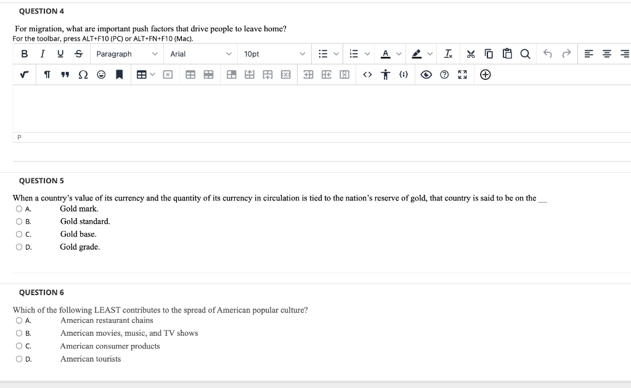Center align the text

pyautogui.click(x=607, y=54)
